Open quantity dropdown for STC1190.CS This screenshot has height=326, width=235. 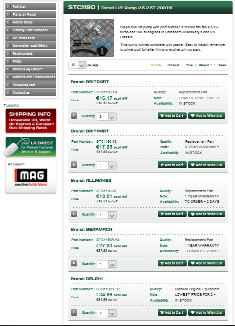[107, 166]
